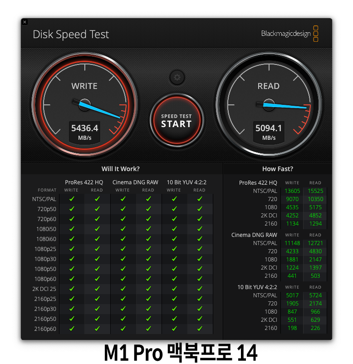The height and width of the screenshot is (364, 353).
Task: Click YUV NTSC/PAL read value 5724
Action: 315,295
